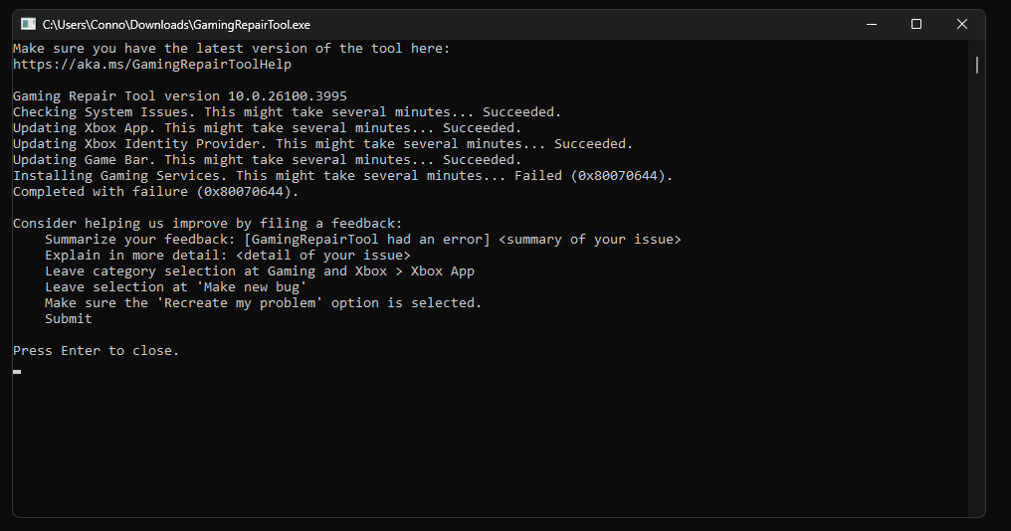Close the GamingRepairTool.exe window
This screenshot has height=531, width=1011.
click(962, 25)
